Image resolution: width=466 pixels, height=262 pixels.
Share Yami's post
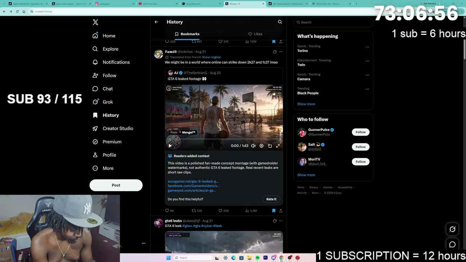281,211
